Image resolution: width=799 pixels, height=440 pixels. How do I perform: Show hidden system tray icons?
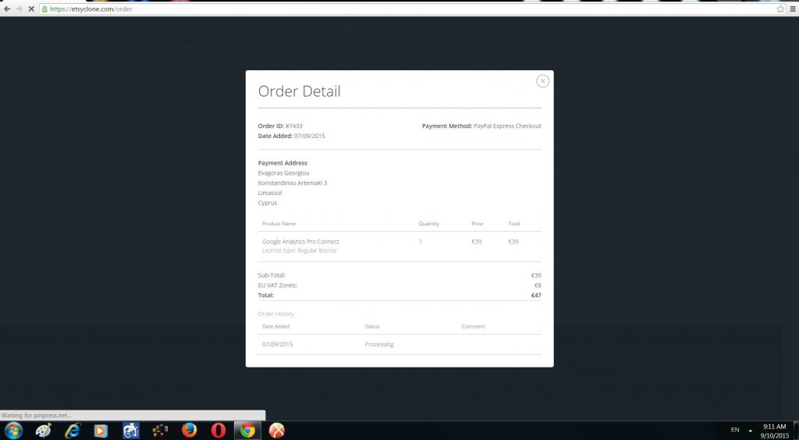point(750,431)
